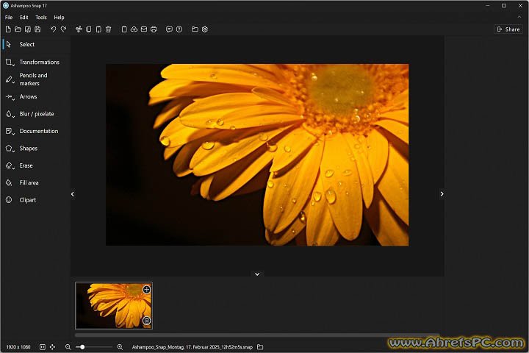Open a file with the open-folder toolbar icon
The width and height of the screenshot is (529, 353).
coord(18,29)
